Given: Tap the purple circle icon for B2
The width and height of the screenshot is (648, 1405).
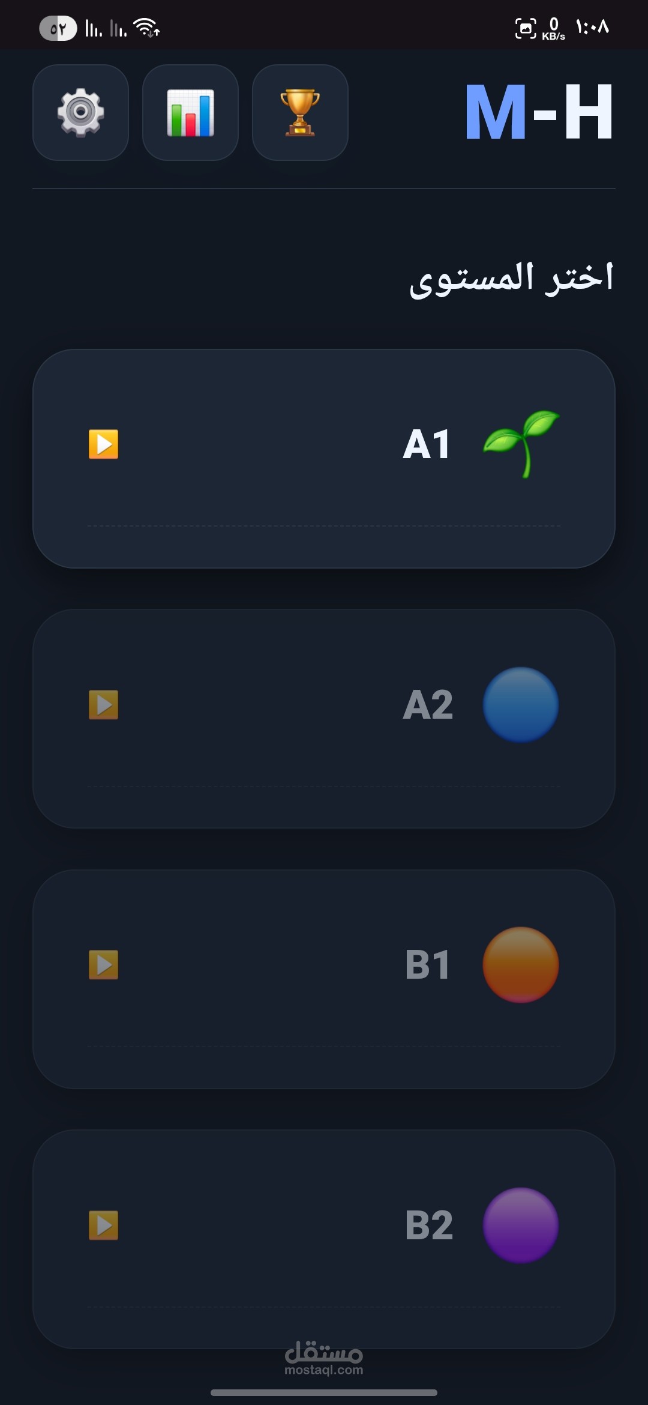Looking at the screenshot, I should point(521,1225).
